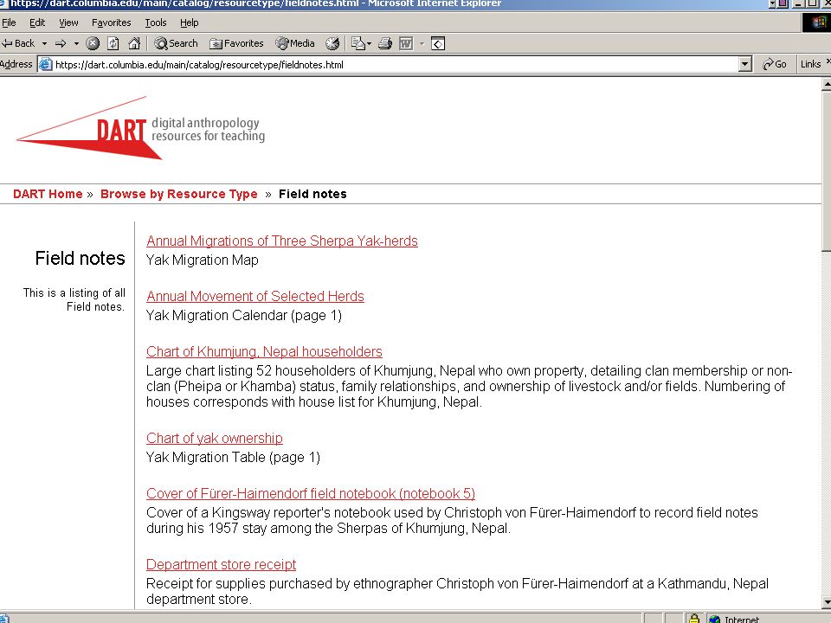
Task: Click the 'Field notes' sidebar heading
Action: coord(80,259)
